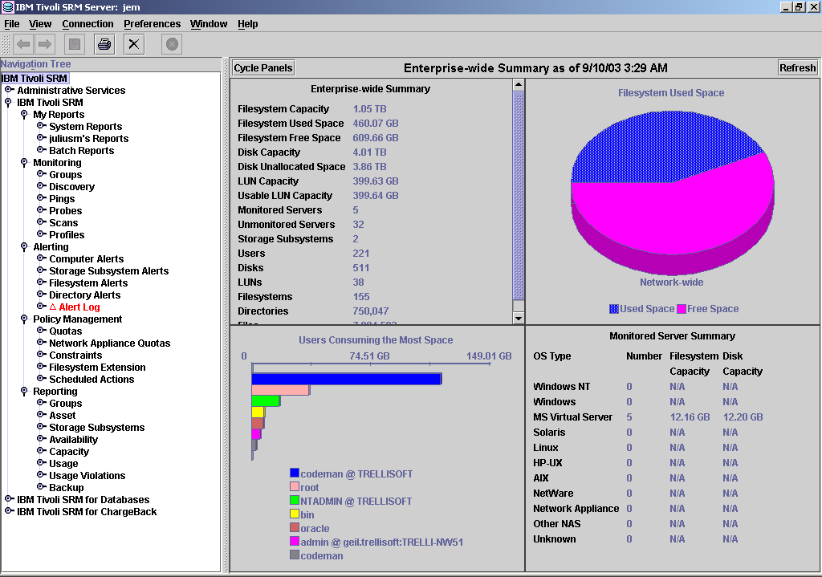
Task: Collapse the Reporting node
Action: pyautogui.click(x=24, y=392)
